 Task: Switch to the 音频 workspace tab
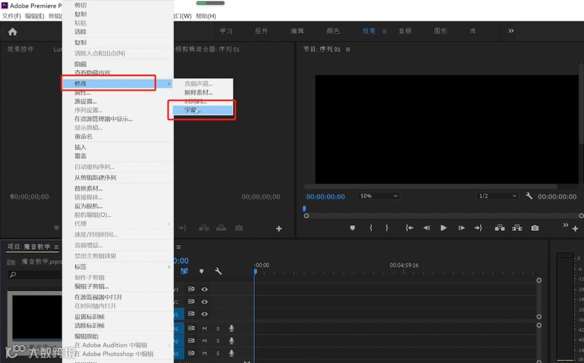click(x=405, y=31)
